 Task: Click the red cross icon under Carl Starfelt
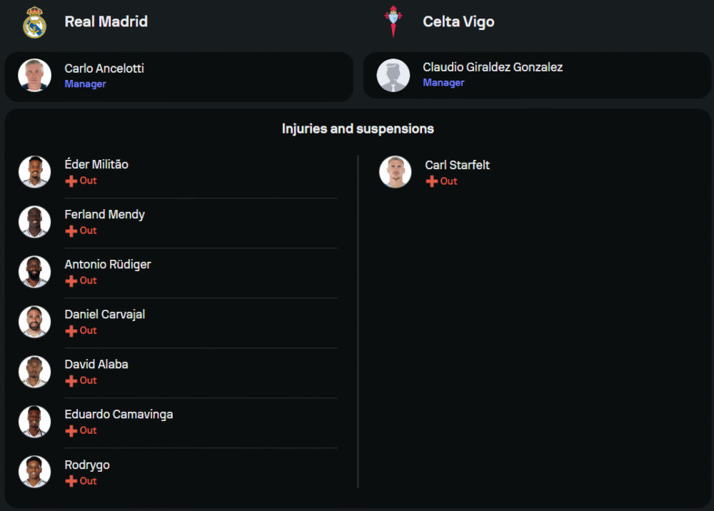pyautogui.click(x=431, y=182)
